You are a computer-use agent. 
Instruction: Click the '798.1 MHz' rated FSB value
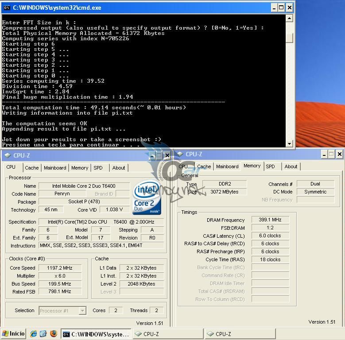point(60,292)
